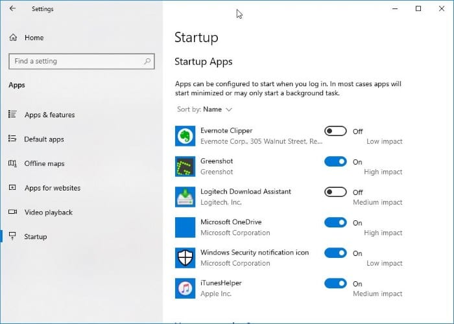The height and width of the screenshot is (324, 454).
Task: Click Low impact label for Evernote Clipper
Action: (x=384, y=141)
